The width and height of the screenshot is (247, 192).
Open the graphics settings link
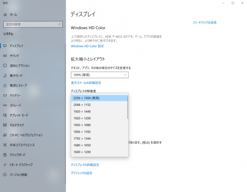click(82, 173)
